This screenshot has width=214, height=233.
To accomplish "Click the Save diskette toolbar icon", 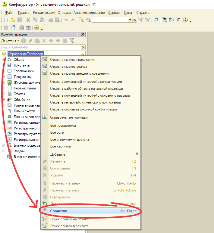I will tap(20, 20).
